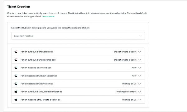Expand outbound answered call status chevron
Viewport: 187px width, 112px height.
(x=140, y=52)
